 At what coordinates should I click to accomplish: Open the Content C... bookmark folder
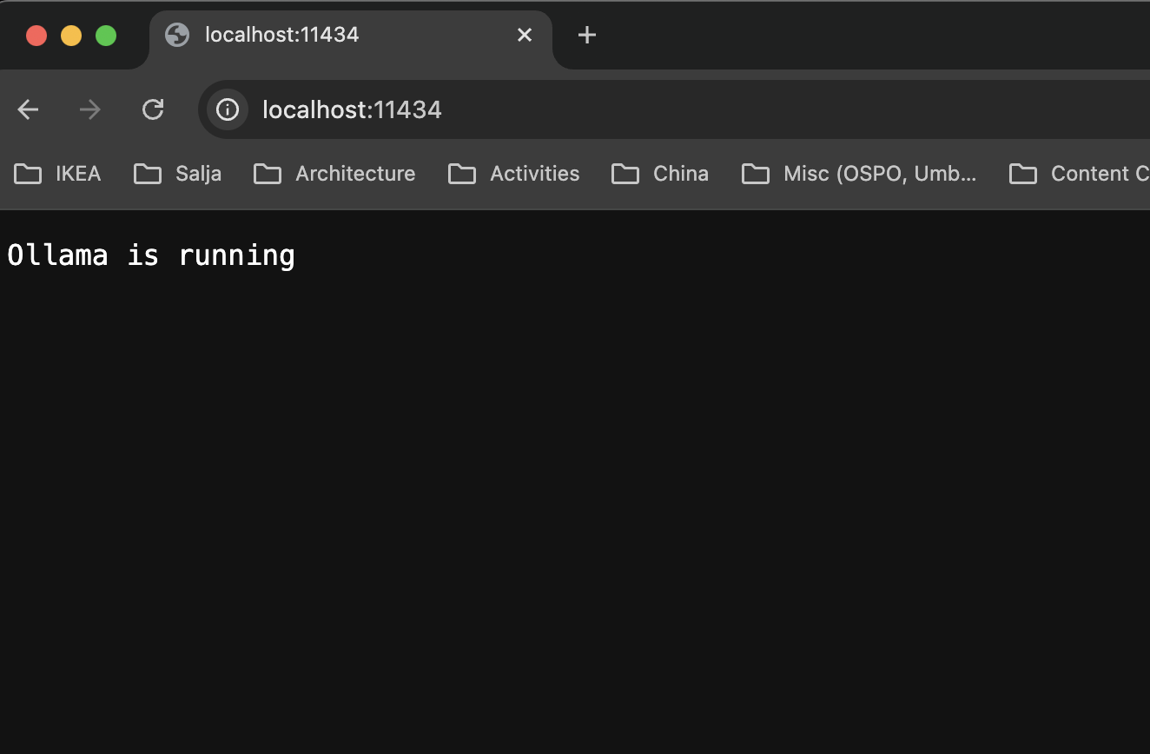[1022, 174]
